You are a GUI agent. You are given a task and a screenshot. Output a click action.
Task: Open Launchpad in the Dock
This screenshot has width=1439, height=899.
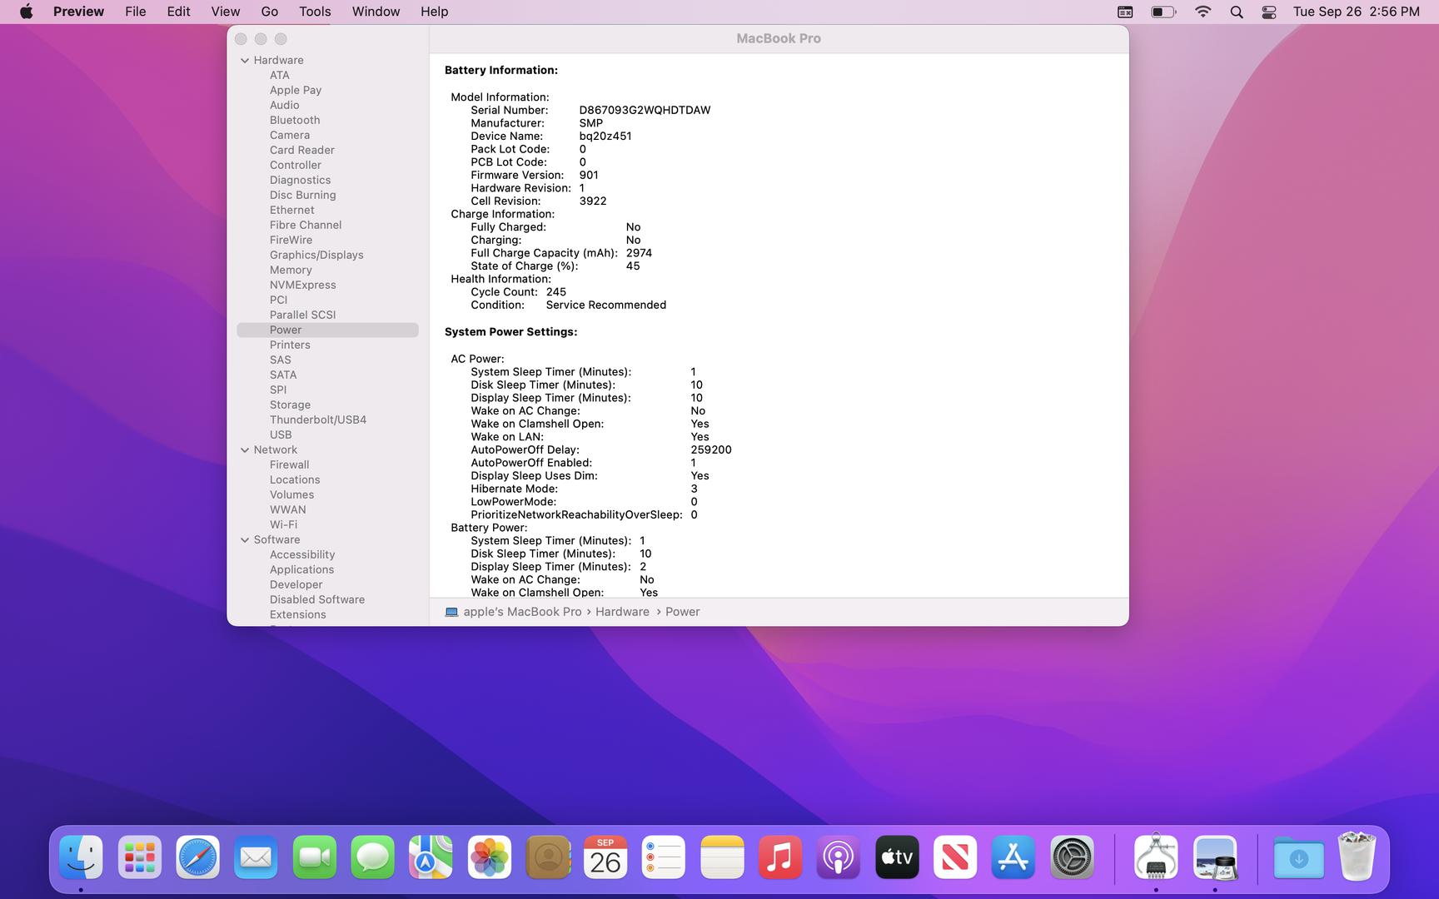pyautogui.click(x=139, y=857)
